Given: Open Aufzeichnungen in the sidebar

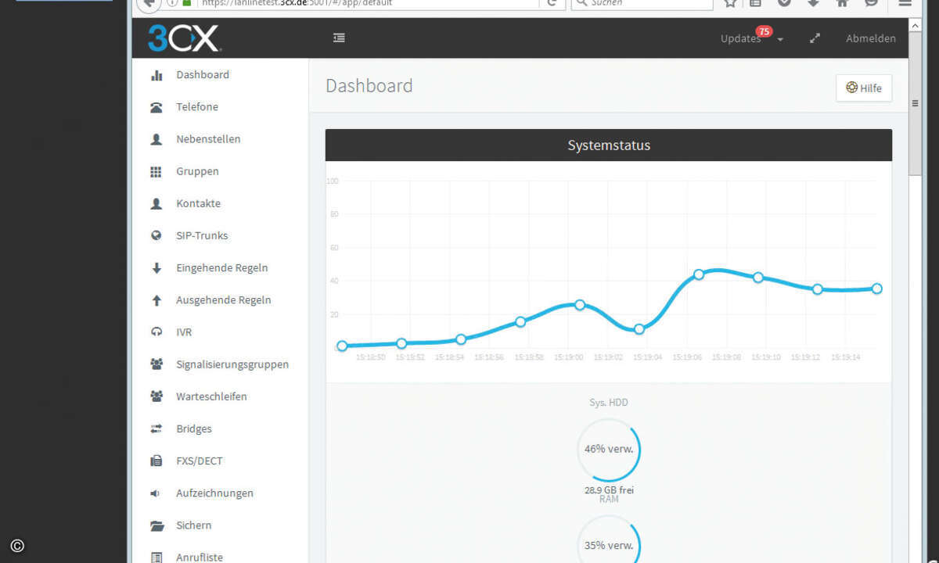Looking at the screenshot, I should click(214, 493).
